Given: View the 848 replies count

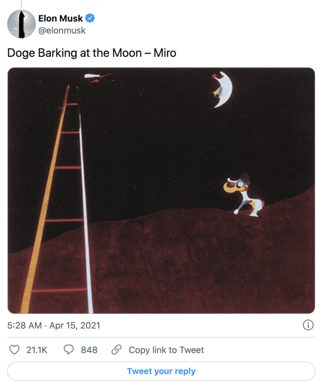Looking at the screenshot, I should tap(89, 350).
